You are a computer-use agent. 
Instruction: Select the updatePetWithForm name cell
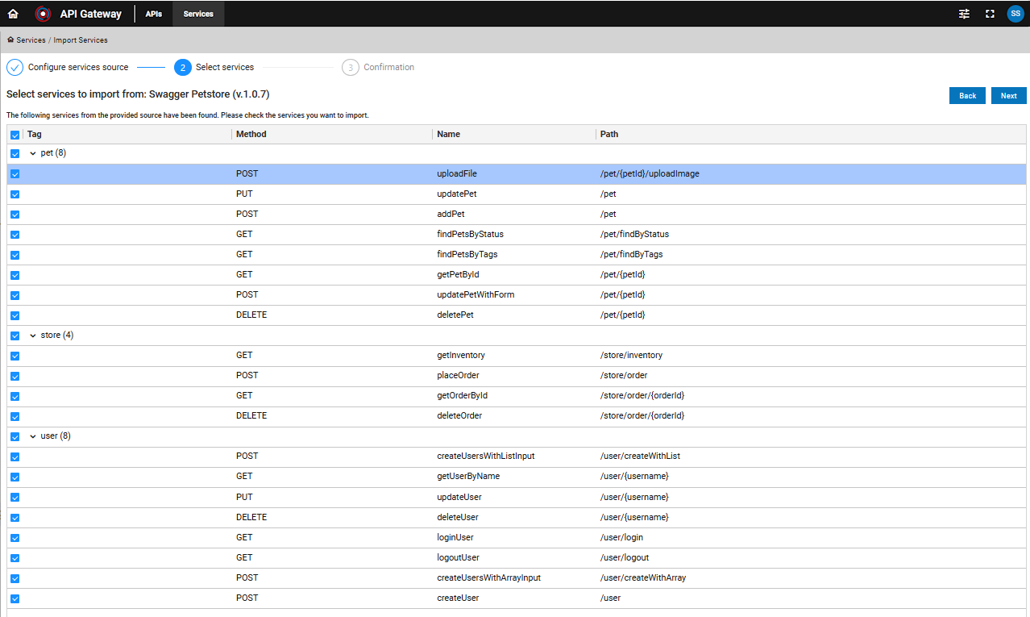point(476,294)
